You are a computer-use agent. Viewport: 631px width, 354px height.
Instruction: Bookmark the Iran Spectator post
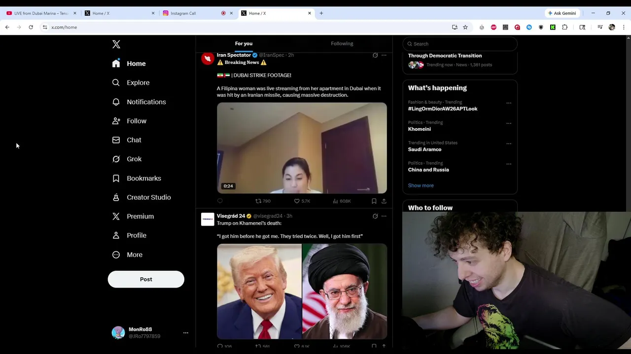tap(374, 201)
